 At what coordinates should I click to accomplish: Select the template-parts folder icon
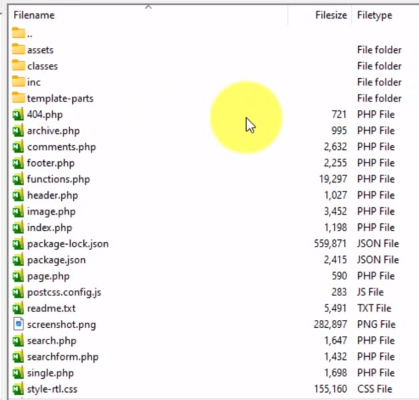pyautogui.click(x=19, y=98)
